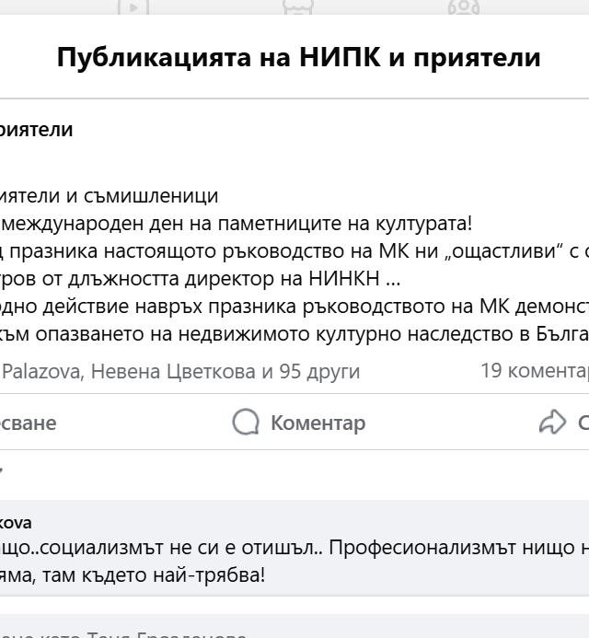
Task: Click comment line там където най-трябва
Action: pyautogui.click(x=133, y=575)
